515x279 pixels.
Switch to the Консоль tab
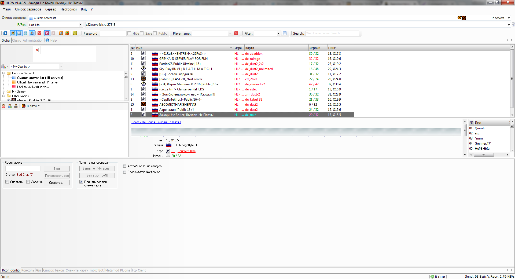(x=28, y=270)
